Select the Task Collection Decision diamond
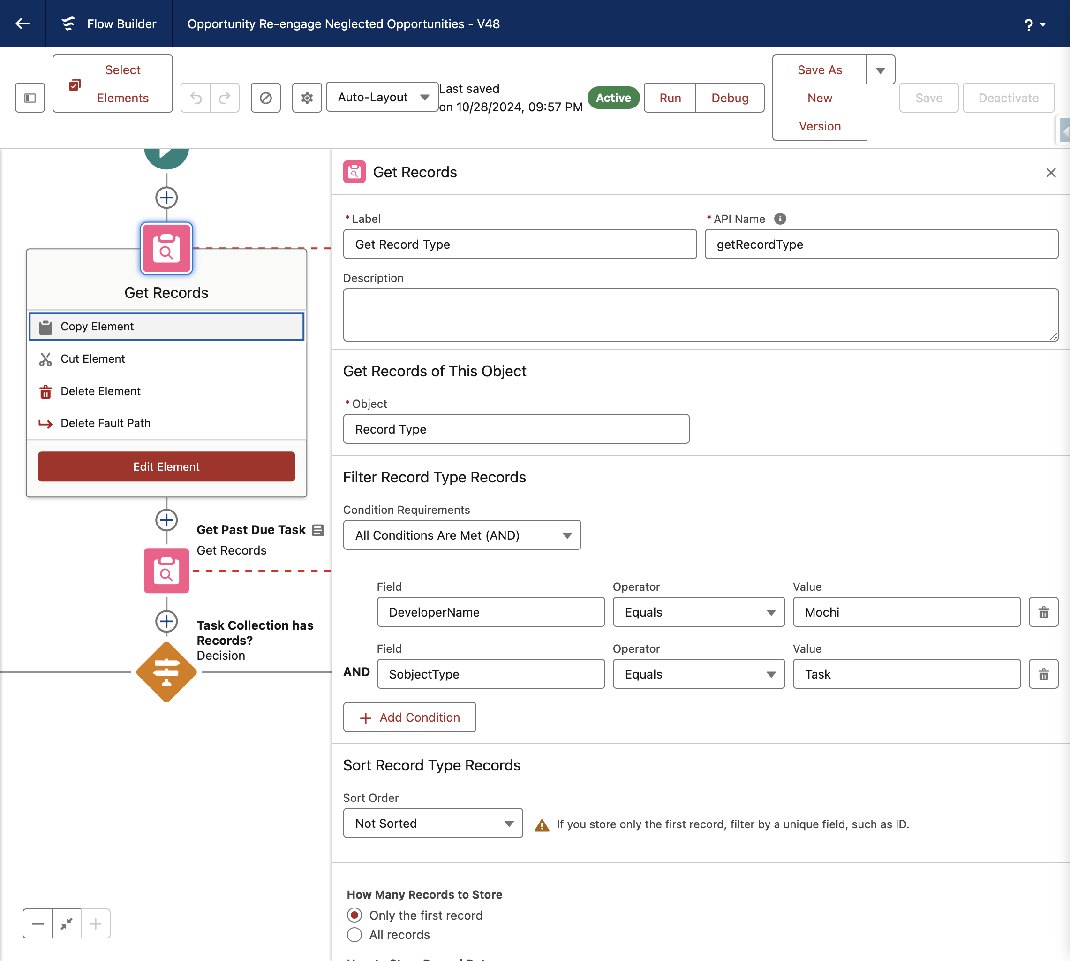Screen dimensions: 1070x961 coord(166,672)
